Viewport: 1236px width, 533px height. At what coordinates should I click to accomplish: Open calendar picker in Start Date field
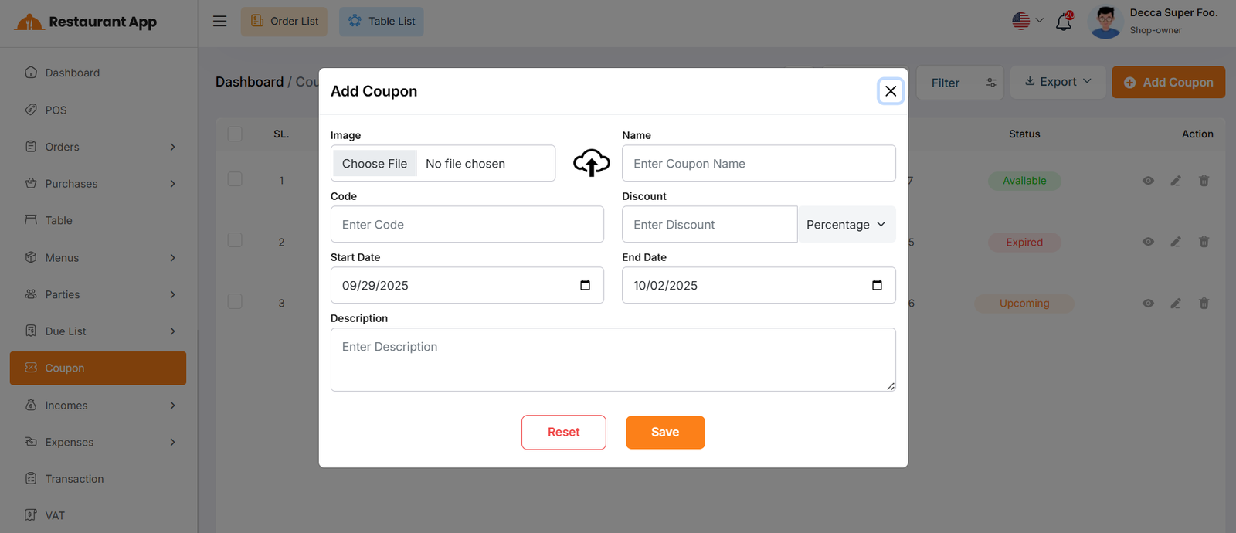coord(585,285)
